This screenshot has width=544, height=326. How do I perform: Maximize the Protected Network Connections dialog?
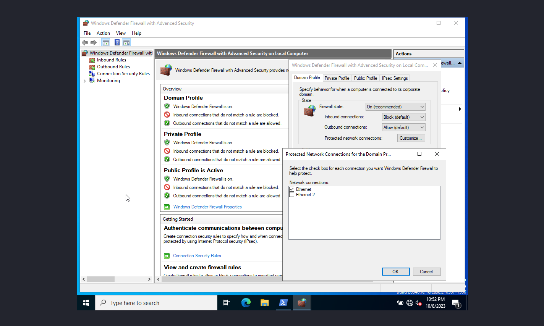(x=419, y=154)
